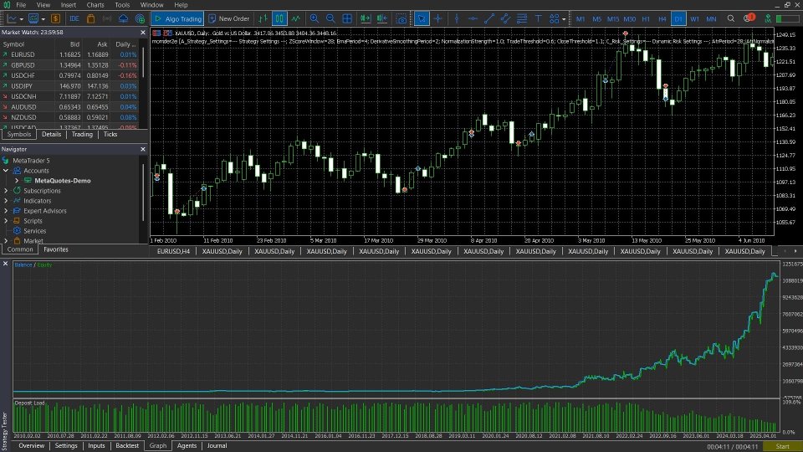This screenshot has width=803, height=452.
Task: Close the Strategy Tester panel
Action: (x=5, y=264)
